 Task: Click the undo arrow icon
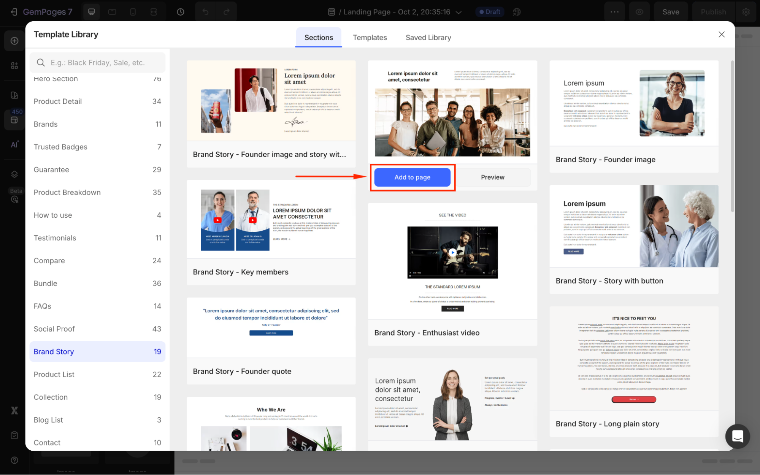click(205, 12)
